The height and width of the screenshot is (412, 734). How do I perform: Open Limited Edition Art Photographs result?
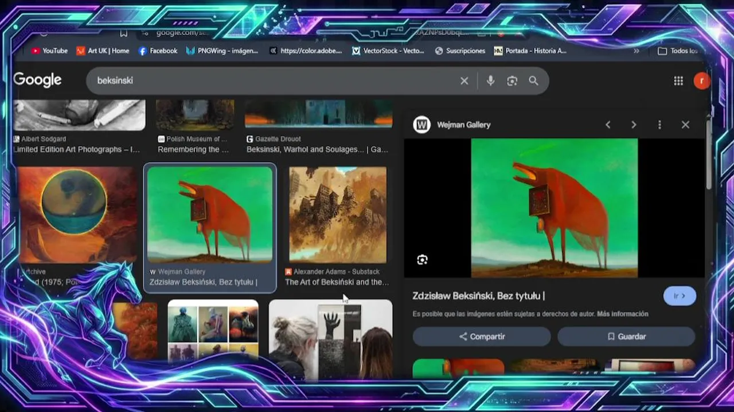click(77, 149)
